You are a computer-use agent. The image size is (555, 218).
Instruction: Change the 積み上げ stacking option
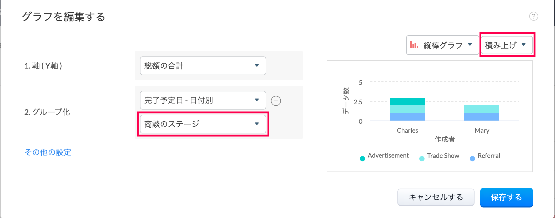coord(506,45)
